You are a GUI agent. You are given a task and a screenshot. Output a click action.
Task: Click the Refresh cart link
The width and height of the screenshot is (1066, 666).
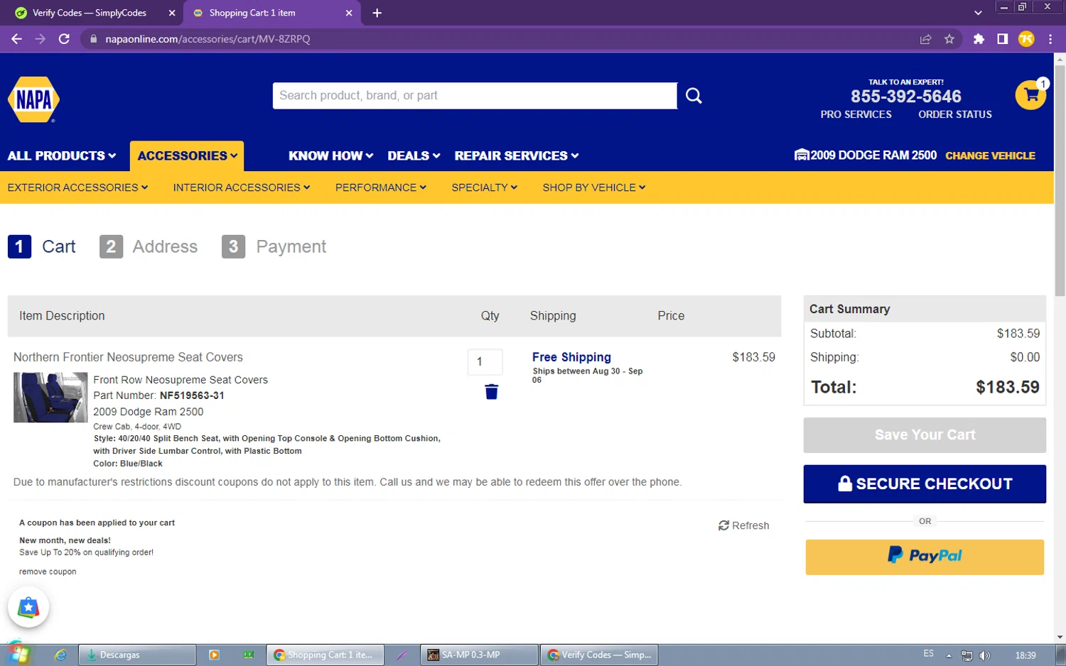(743, 525)
